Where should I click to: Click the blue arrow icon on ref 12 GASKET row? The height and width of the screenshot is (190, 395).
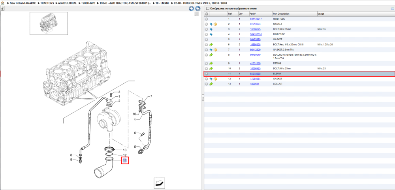pos(211,79)
